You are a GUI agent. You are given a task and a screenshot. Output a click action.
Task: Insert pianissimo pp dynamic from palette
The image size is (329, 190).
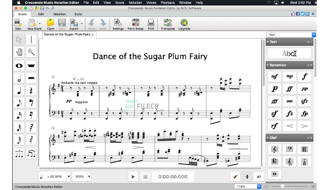tap(305, 89)
